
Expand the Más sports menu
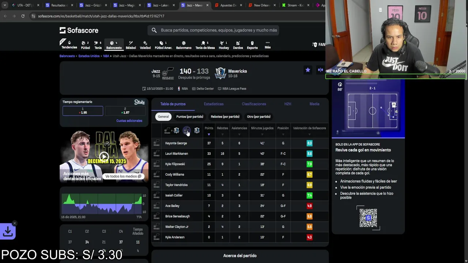coord(268,45)
